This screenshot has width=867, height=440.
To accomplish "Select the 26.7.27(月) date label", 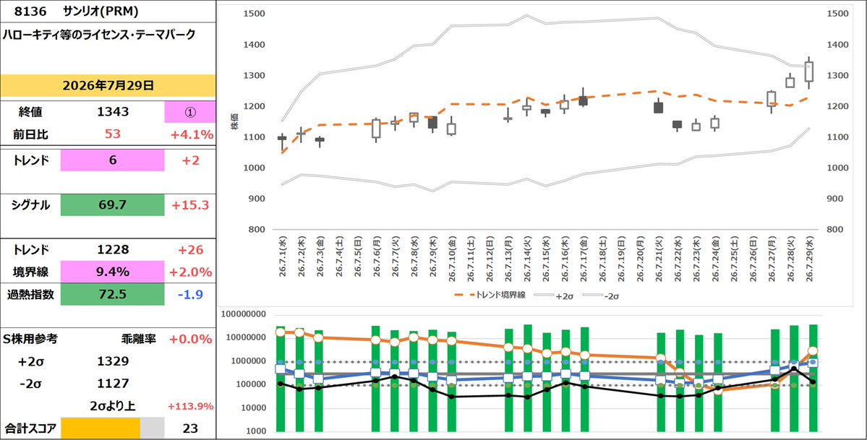I will [772, 259].
